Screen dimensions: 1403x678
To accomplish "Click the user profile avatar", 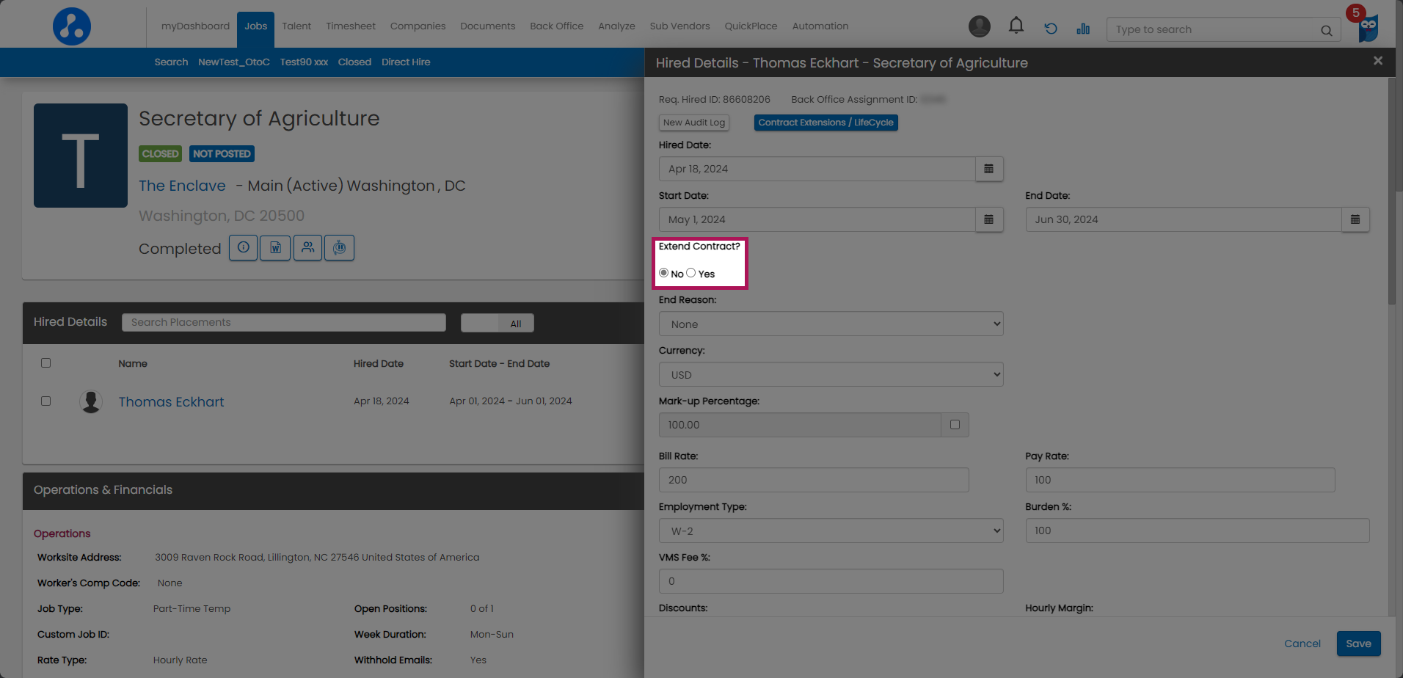I will point(979,26).
